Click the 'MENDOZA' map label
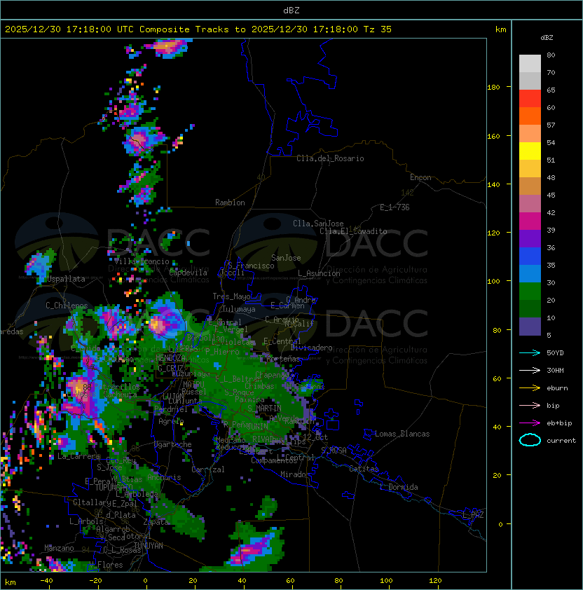This screenshot has height=590, width=583. pyautogui.click(x=170, y=358)
